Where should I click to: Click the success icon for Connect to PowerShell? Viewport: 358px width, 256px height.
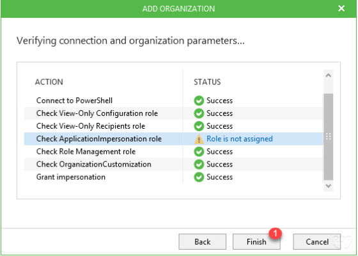tap(199, 100)
